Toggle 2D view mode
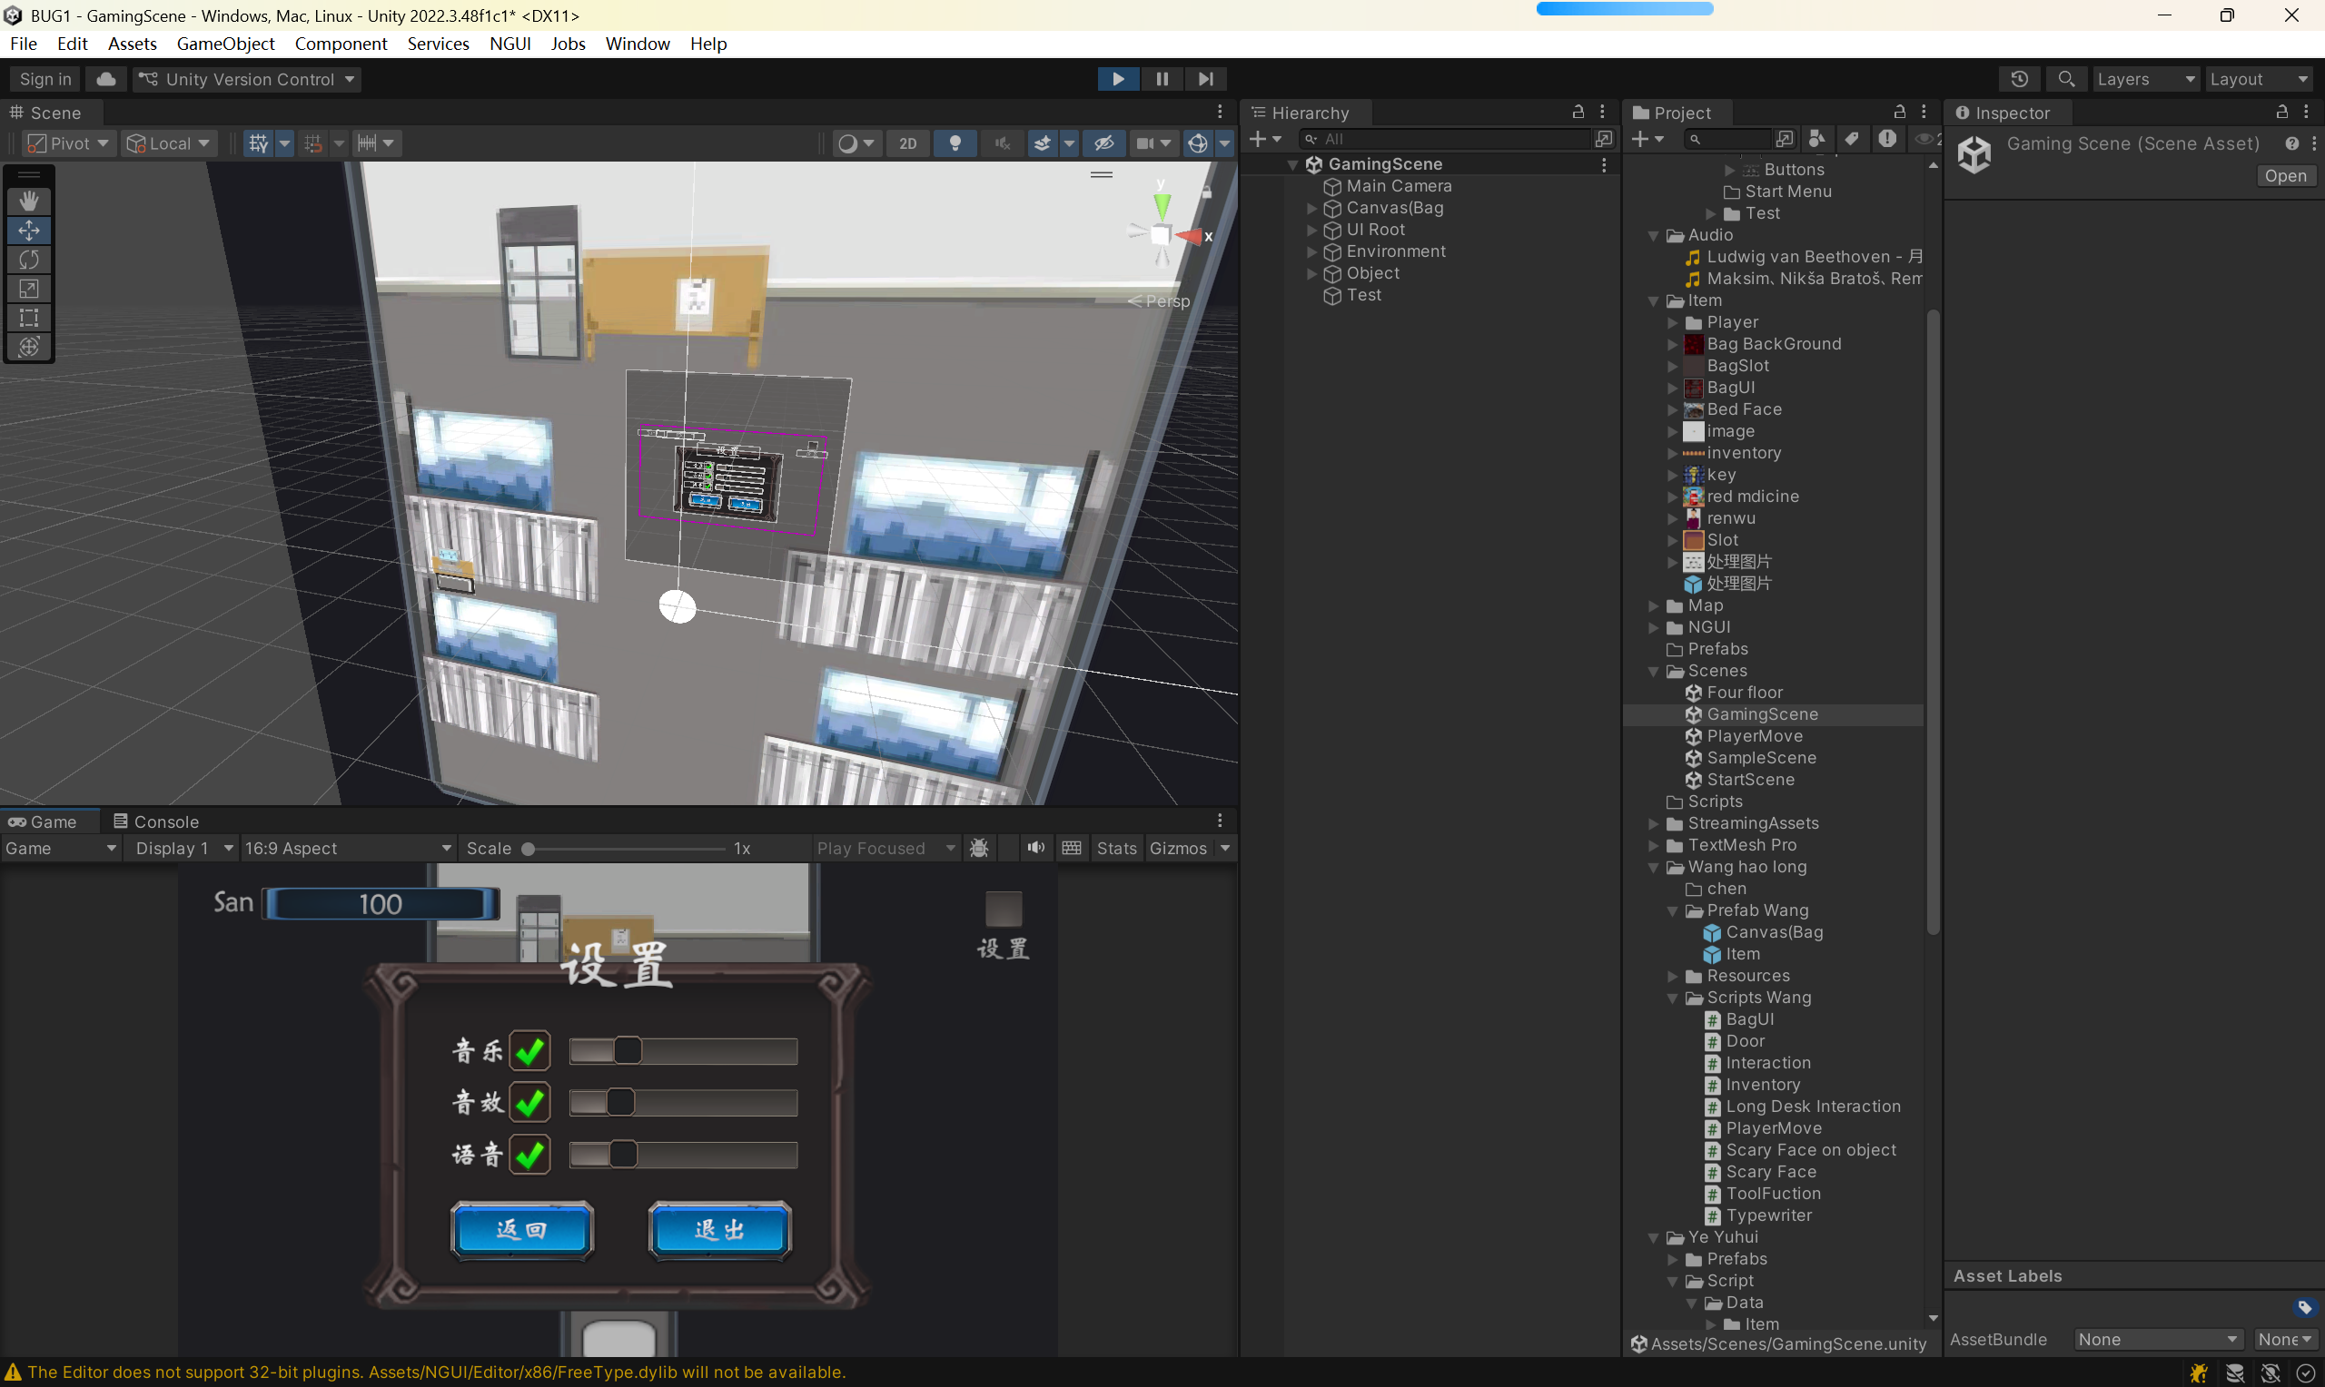Viewport: 2325px width, 1387px height. pos(906,144)
